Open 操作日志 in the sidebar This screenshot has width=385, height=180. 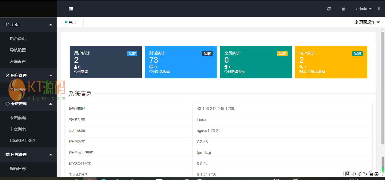point(28,169)
